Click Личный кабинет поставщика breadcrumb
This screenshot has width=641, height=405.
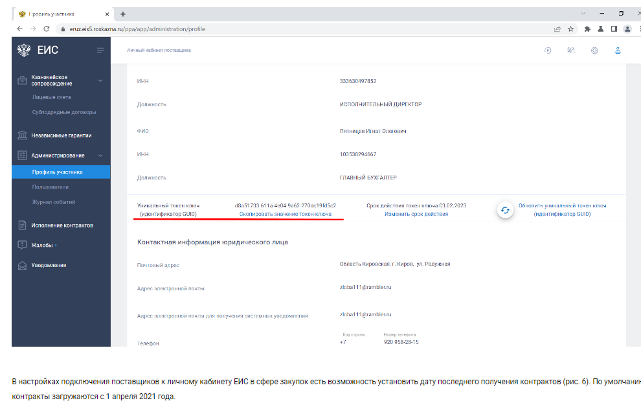pyautogui.click(x=159, y=51)
